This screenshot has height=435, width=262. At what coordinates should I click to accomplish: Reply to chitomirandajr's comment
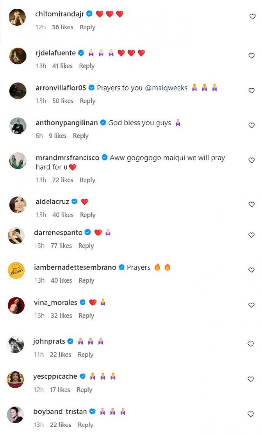[x=87, y=27]
